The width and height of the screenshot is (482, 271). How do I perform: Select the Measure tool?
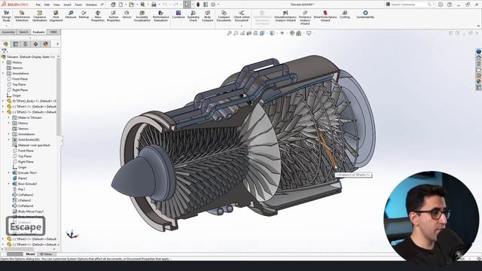click(x=70, y=14)
